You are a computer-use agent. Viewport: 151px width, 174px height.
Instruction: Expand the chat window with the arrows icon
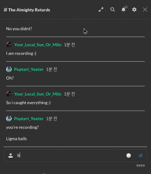[101, 9]
